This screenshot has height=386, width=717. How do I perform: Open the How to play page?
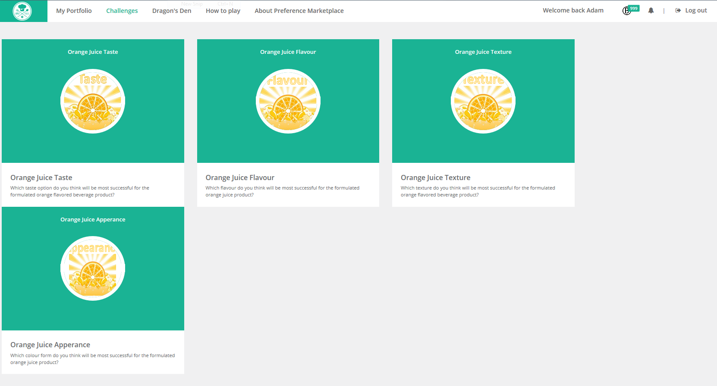(x=223, y=11)
